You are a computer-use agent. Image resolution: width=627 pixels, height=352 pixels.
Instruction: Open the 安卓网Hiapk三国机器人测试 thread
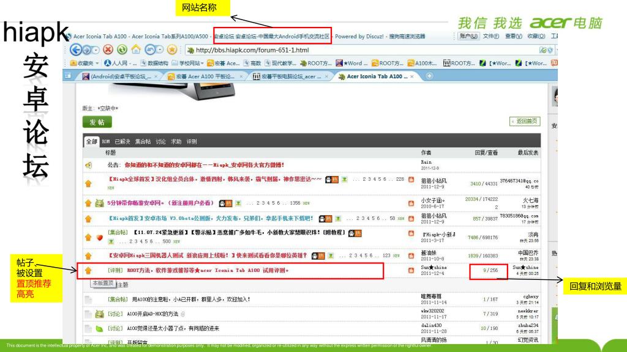pos(208,255)
